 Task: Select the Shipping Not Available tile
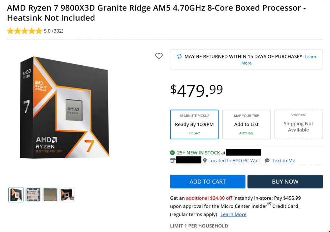(x=298, y=124)
